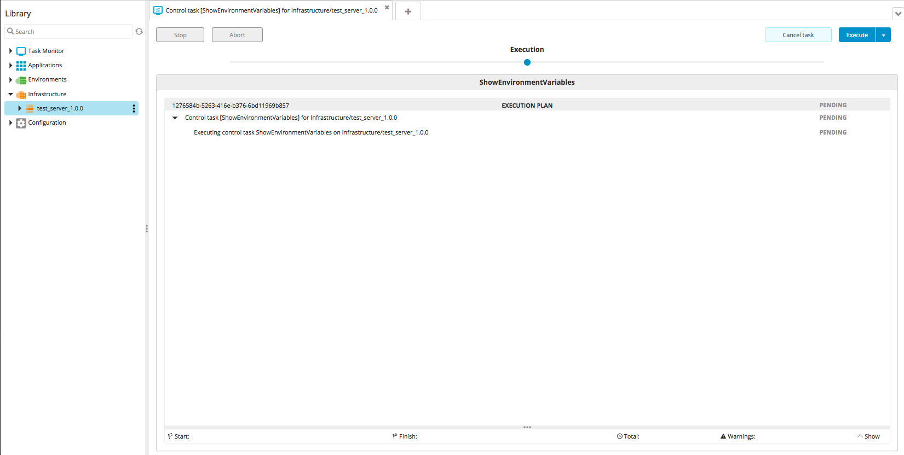The height and width of the screenshot is (455, 904).
Task: Click the Infrastructure orange cloud icon
Action: point(21,95)
